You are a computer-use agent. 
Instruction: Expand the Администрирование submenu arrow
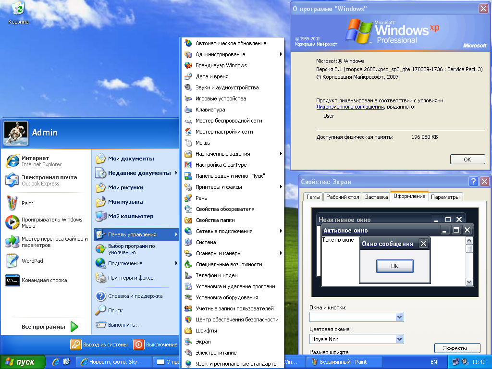point(281,54)
